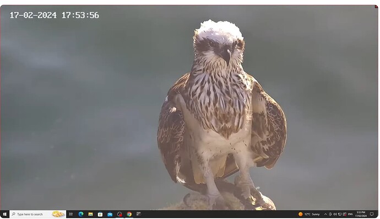Click the volume speaker tray icon
The height and width of the screenshot is (219, 380).
pos(335,214)
